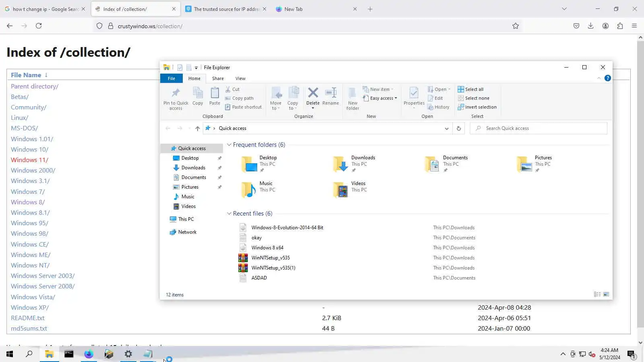Screen dimensions: 644x362
Task: Click Pin to Quick access in ribbon
Action: click(175, 99)
